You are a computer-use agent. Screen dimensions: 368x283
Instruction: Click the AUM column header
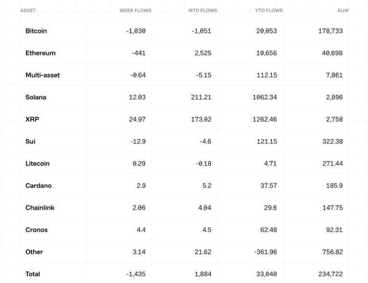[x=343, y=10]
